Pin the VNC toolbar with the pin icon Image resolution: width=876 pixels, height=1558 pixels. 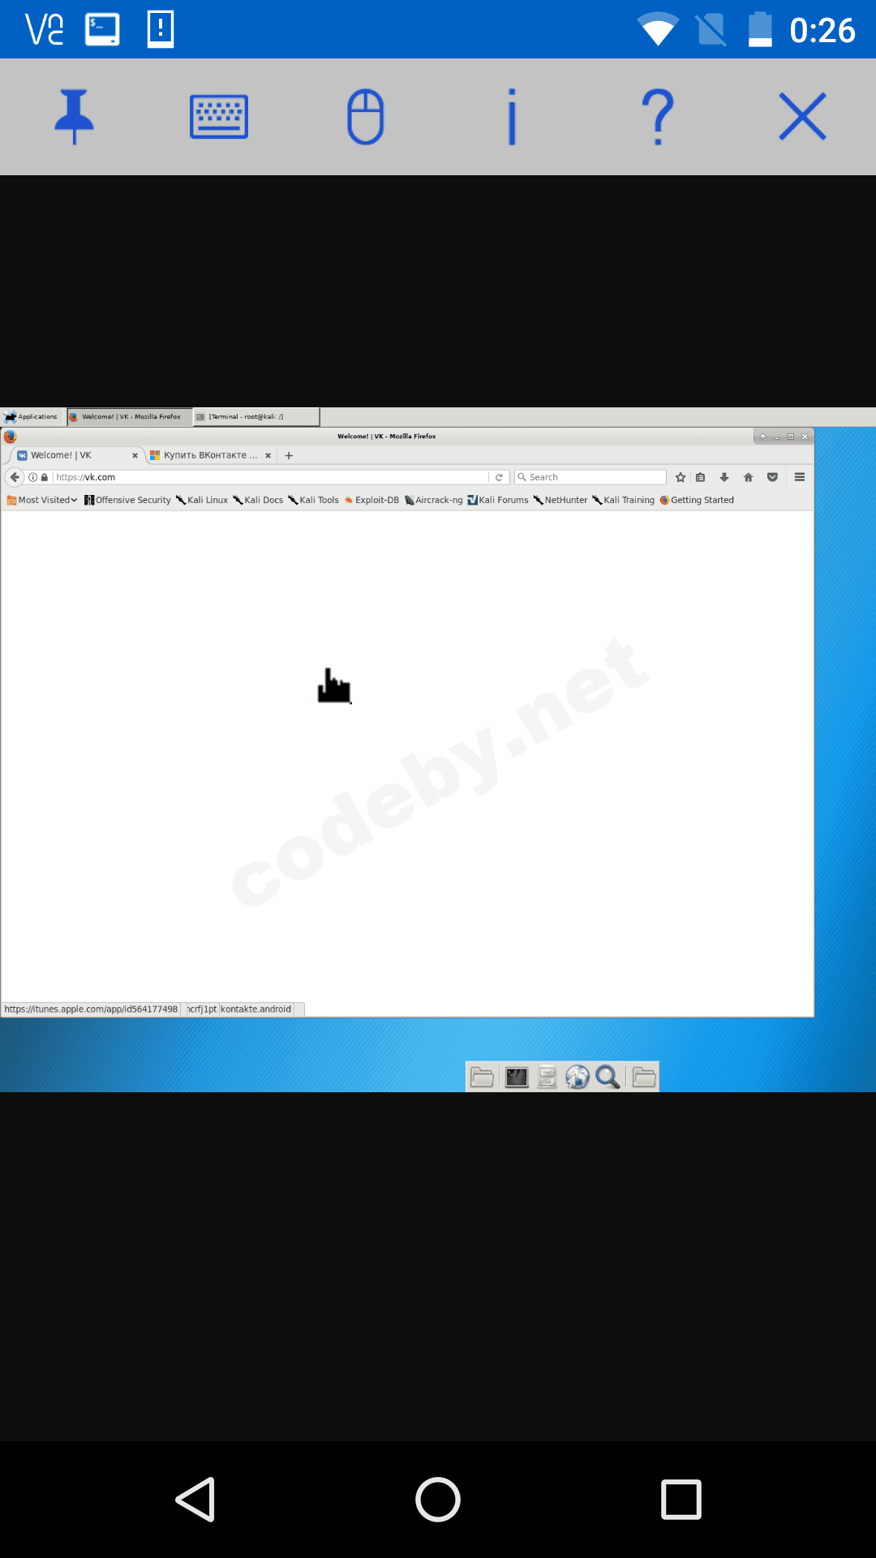[x=74, y=117]
